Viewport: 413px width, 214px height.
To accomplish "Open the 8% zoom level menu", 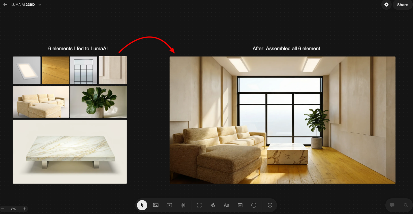I will point(14,209).
